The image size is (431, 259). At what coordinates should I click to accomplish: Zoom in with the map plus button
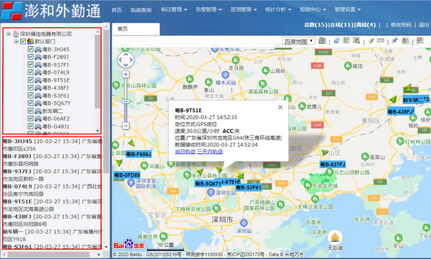[125, 75]
